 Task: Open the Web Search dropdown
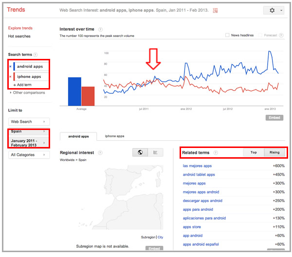[x=29, y=122]
